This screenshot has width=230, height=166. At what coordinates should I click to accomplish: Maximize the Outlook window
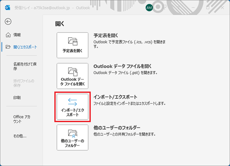point(208,8)
